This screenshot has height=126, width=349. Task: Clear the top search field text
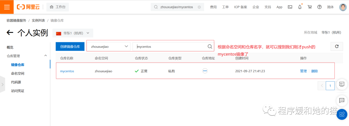[199, 7]
